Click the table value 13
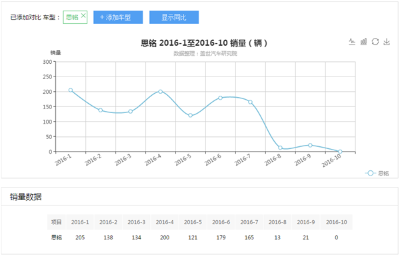 click(x=277, y=237)
